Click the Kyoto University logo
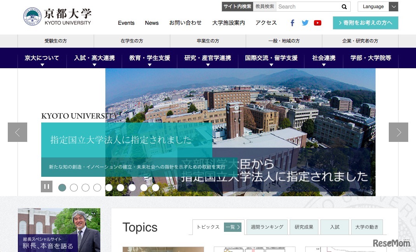Screen dimensions: 416x252 tap(58, 17)
